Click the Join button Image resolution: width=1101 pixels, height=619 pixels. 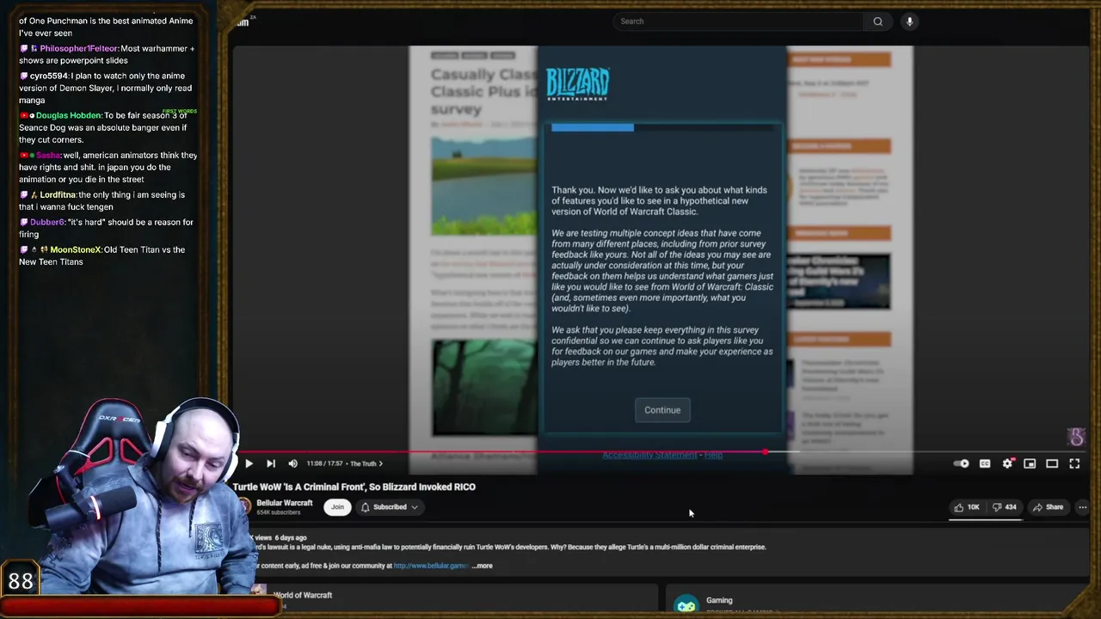(x=337, y=507)
